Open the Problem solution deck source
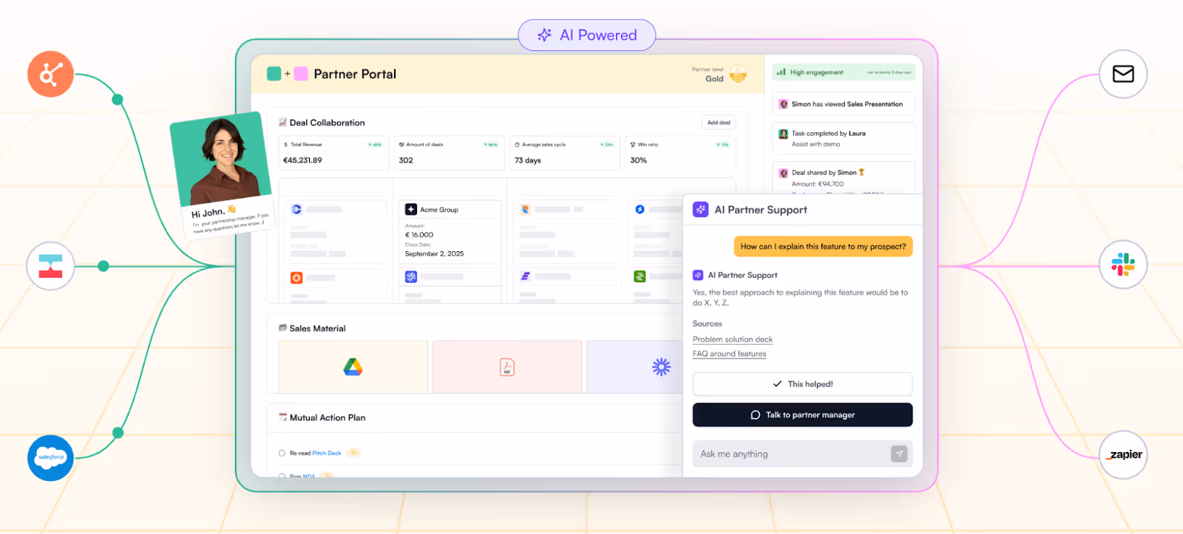This screenshot has height=534, width=1183. pos(733,340)
